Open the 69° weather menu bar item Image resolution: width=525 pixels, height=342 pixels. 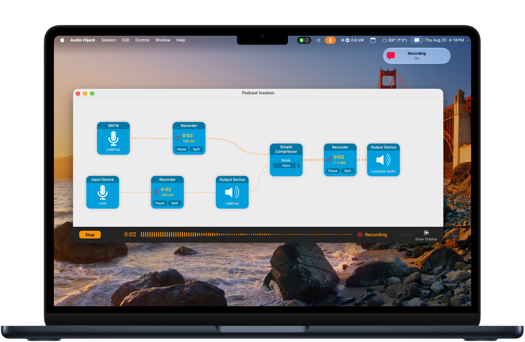395,40
